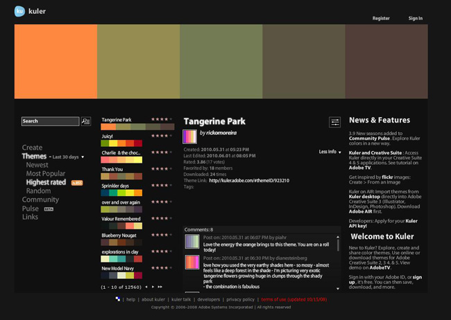
Task: Select Highest rated themes
Action: pyautogui.click(x=46, y=182)
